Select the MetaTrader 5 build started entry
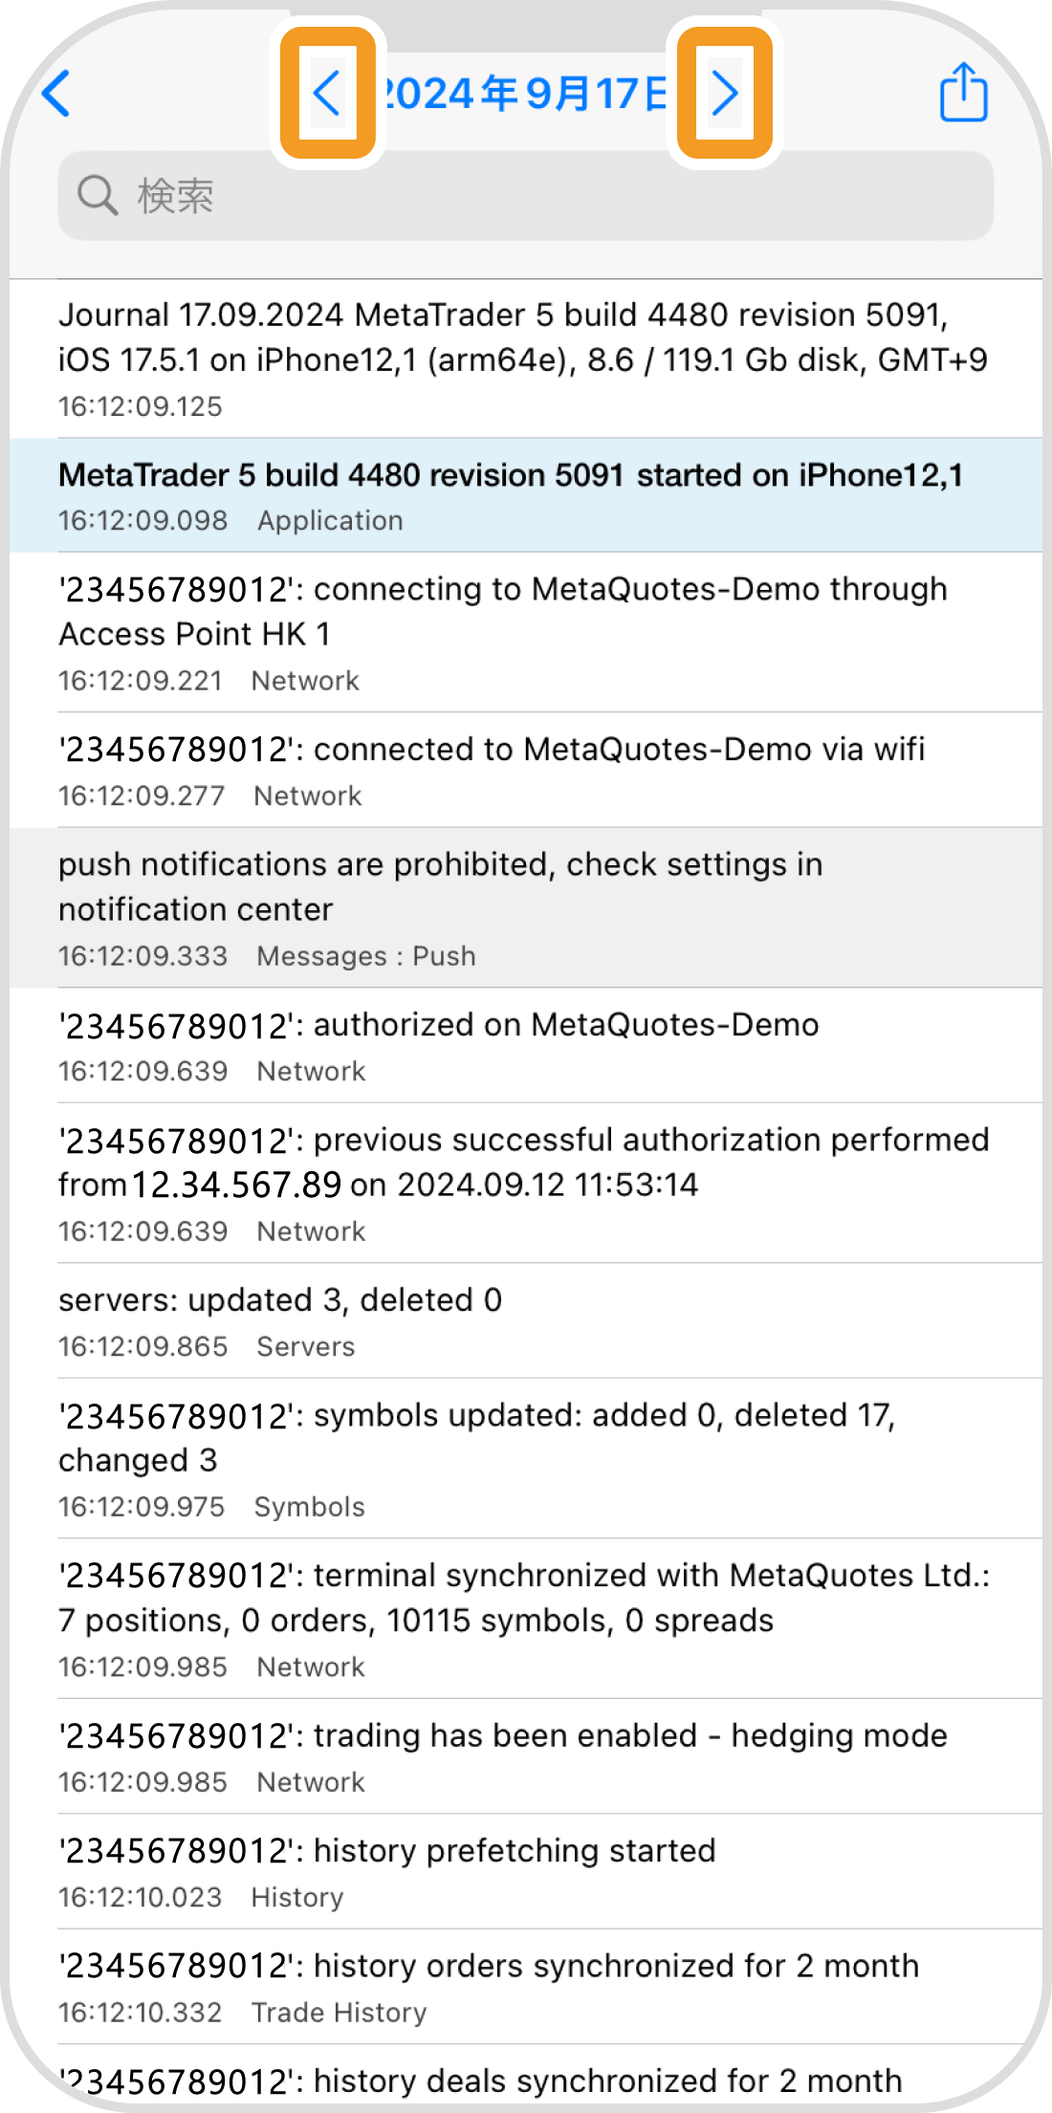 click(526, 495)
